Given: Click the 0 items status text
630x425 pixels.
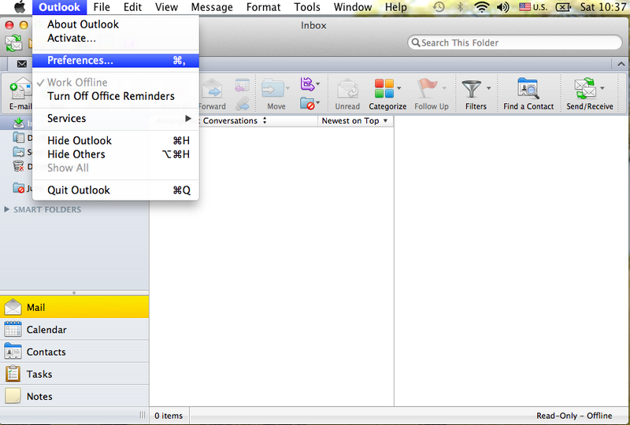Looking at the screenshot, I should coord(169,416).
